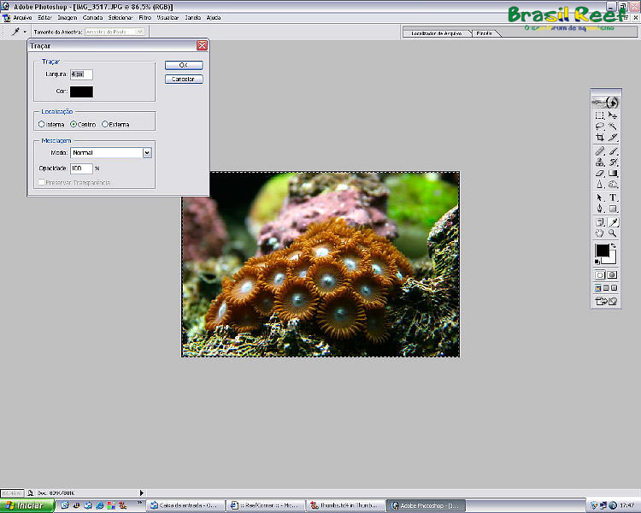Pick the Magic Wand tool

613,126
